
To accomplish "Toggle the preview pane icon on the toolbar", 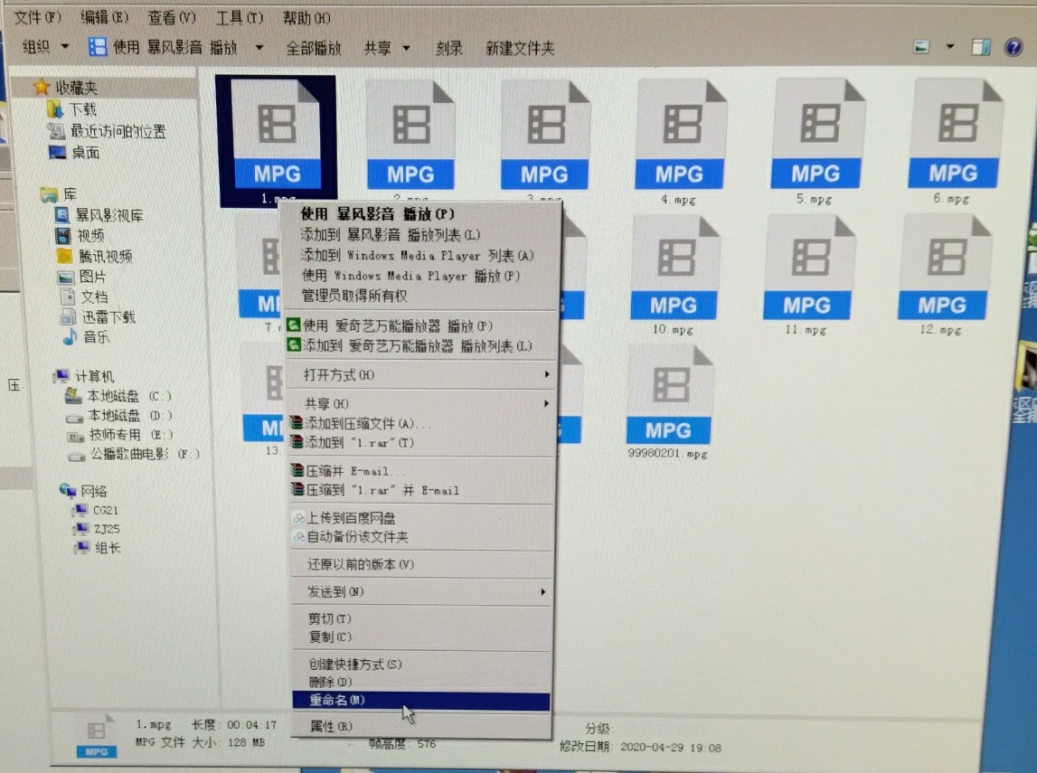I will coord(982,47).
